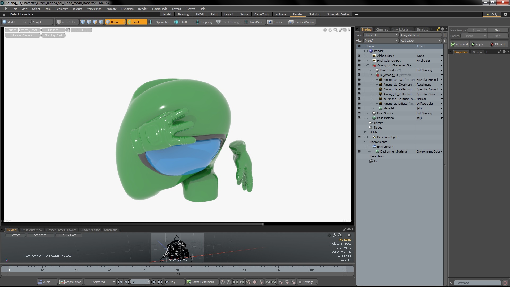Step to next frame
Screen dimensions: 510x287
pyautogui.click(x=154, y=282)
